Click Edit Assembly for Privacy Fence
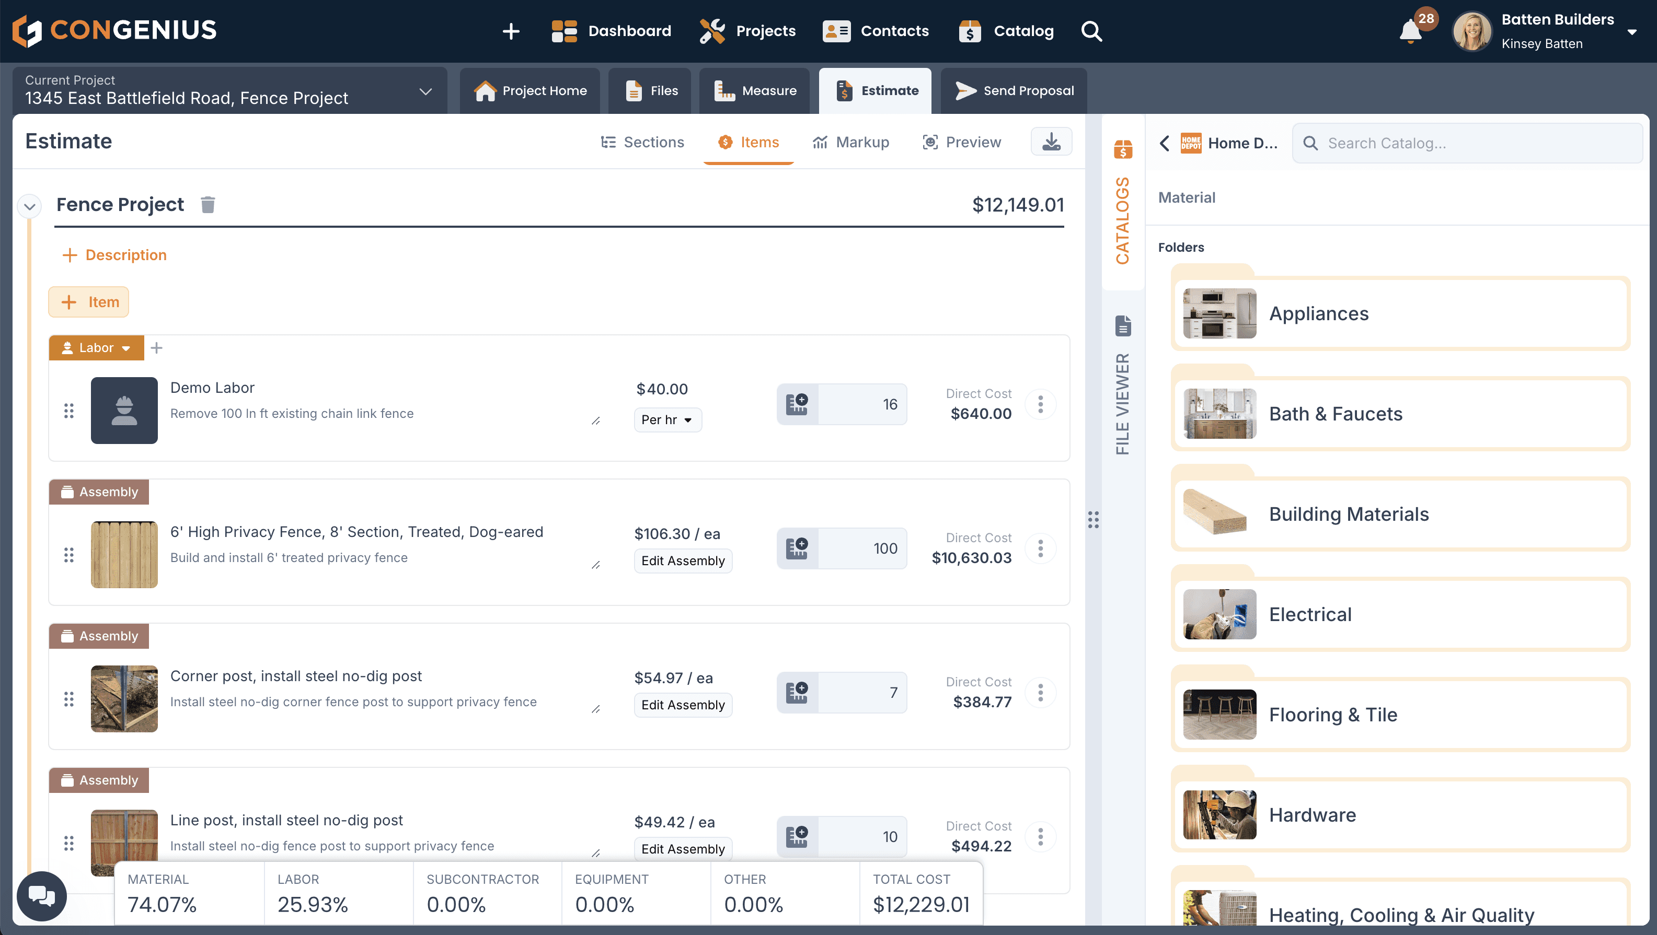This screenshot has width=1657, height=935. tap(683, 561)
